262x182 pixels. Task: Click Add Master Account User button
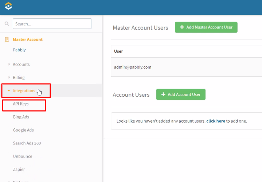(x=206, y=27)
